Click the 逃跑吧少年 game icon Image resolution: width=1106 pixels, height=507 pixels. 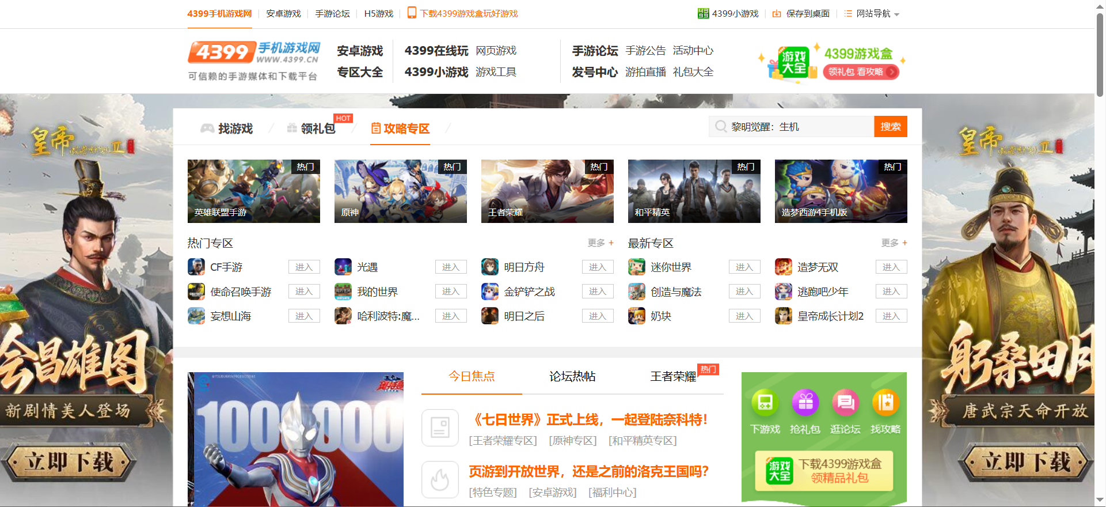pyautogui.click(x=784, y=292)
